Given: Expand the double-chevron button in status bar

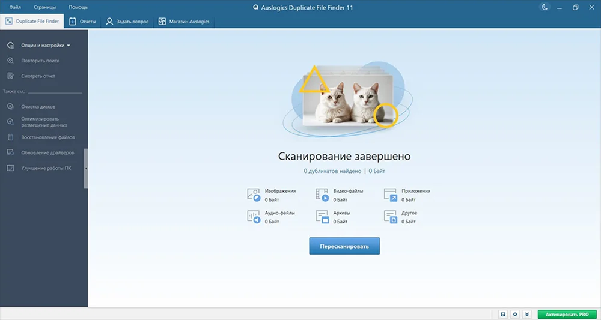Looking at the screenshot, I should (x=527, y=314).
